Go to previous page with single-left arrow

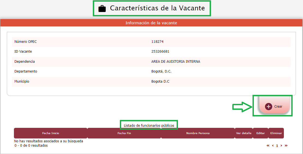(273, 146)
